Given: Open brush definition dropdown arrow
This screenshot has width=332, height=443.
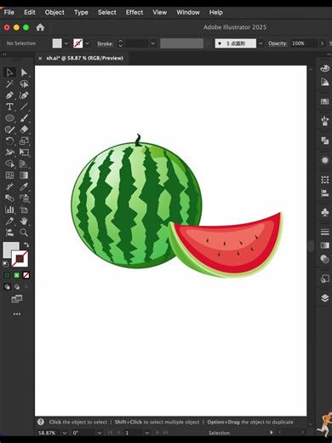Looking at the screenshot, I should 260,43.
